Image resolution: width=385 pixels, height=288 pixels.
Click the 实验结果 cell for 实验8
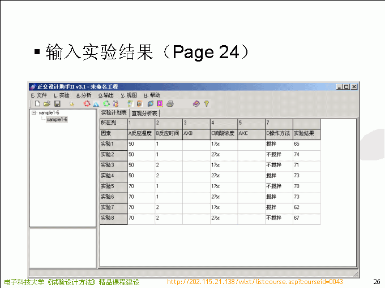tap(306, 218)
